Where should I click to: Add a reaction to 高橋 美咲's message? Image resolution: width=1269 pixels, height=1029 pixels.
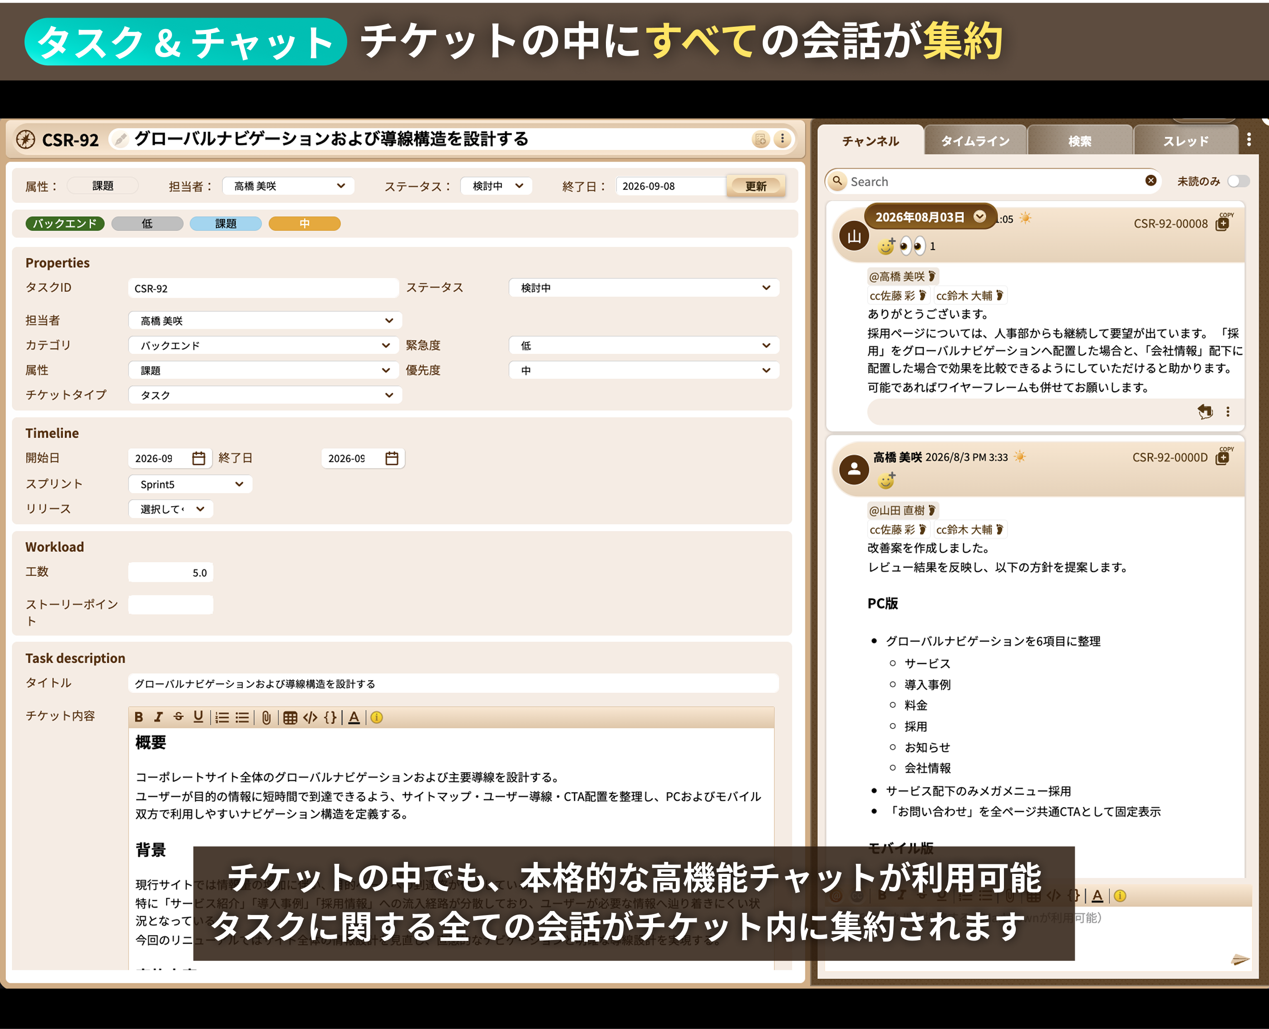coord(887,480)
